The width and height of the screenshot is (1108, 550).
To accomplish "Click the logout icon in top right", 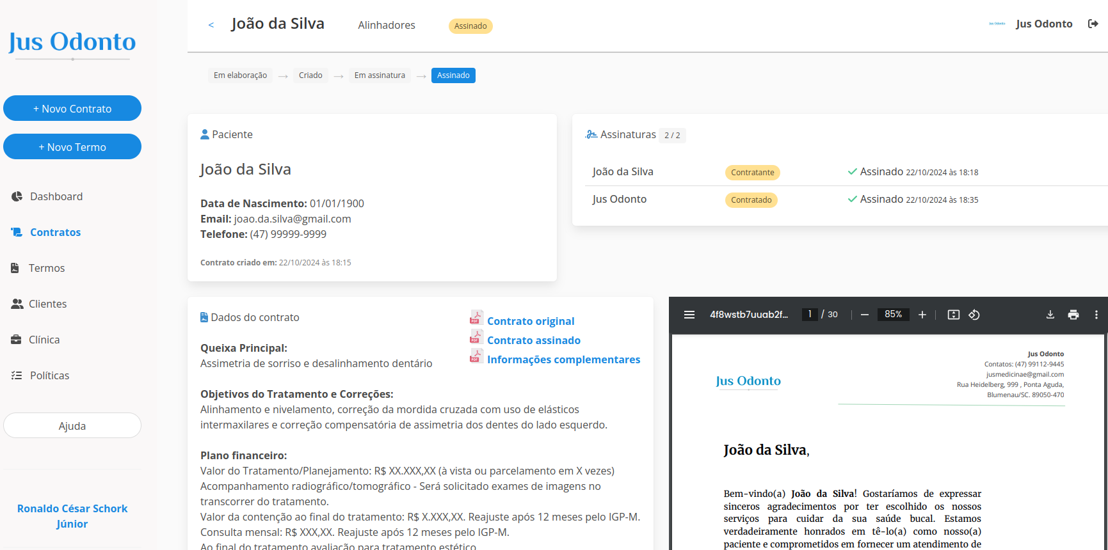I will click(1093, 24).
